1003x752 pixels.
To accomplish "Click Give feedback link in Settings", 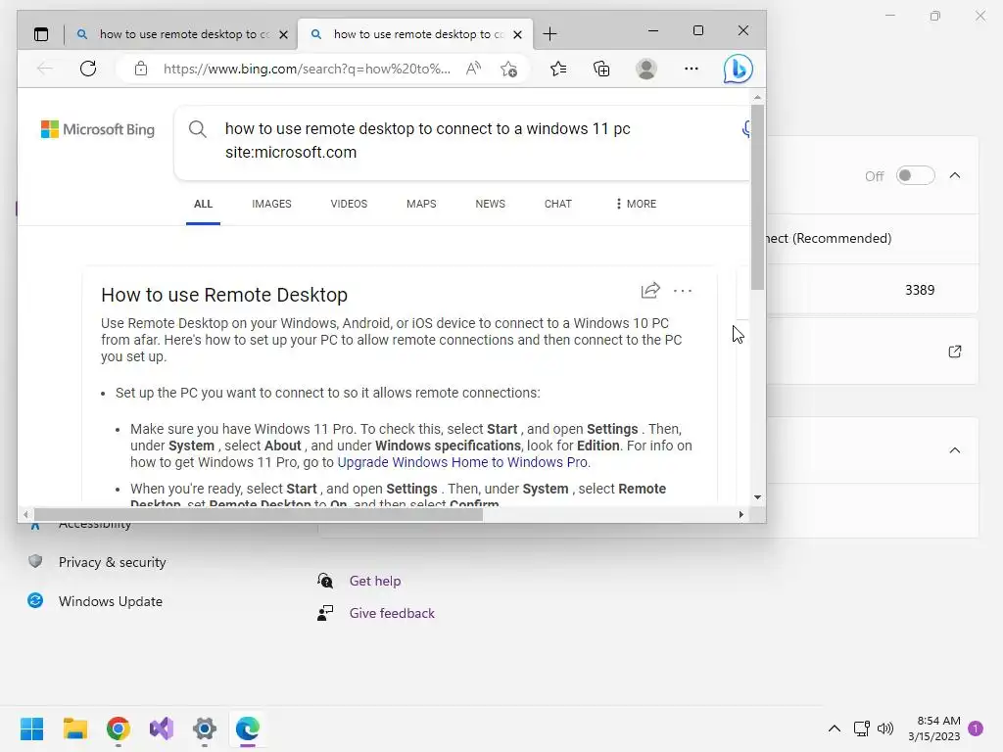I will tap(392, 613).
